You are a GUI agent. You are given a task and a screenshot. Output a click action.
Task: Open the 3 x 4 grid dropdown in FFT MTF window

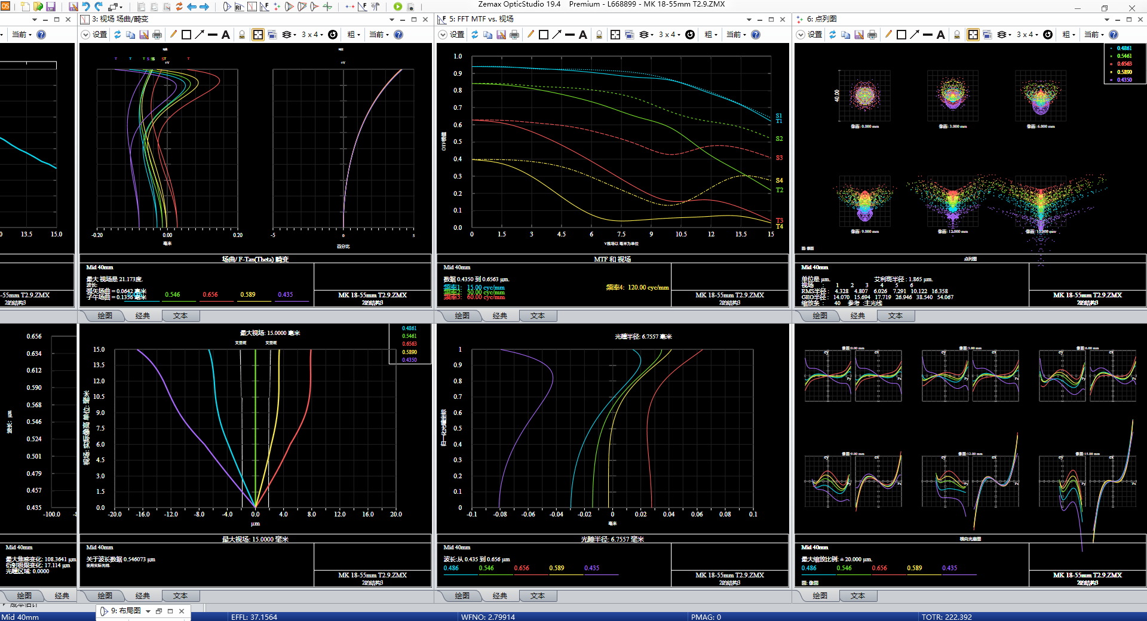(670, 35)
